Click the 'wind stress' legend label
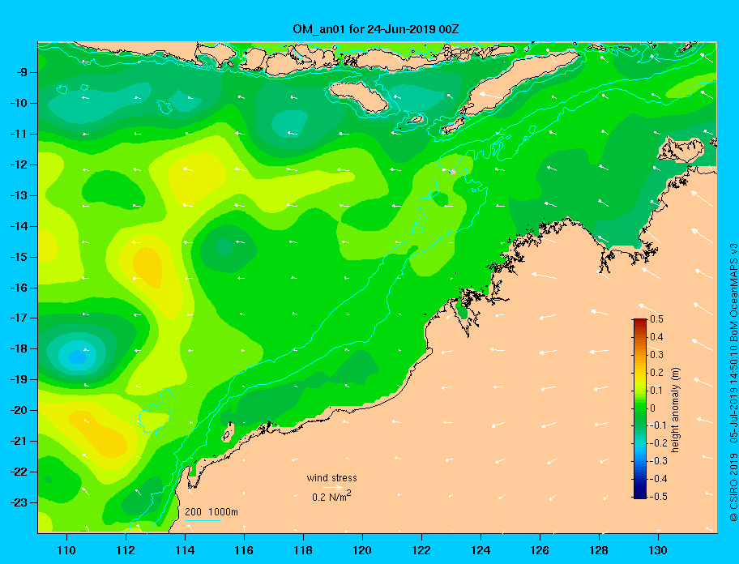This screenshot has height=564, width=739. click(331, 478)
